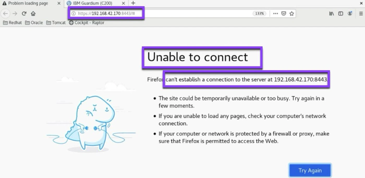Open the Oracle bookmarks folder
The width and height of the screenshot is (365, 178).
tap(34, 23)
